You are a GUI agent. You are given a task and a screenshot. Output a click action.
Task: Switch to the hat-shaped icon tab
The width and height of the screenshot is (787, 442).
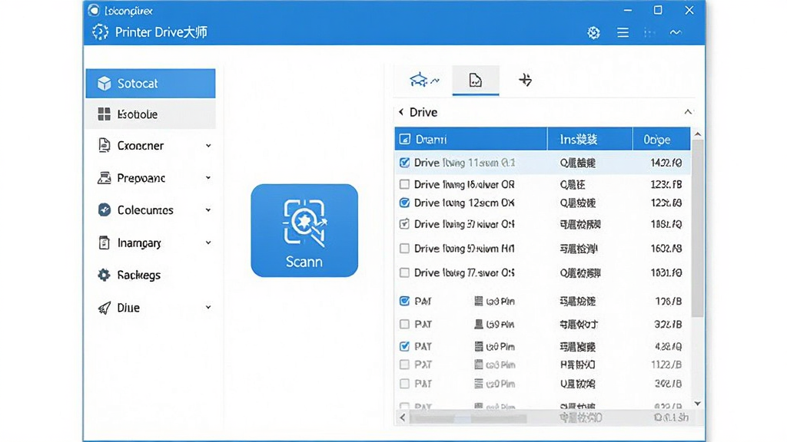[x=423, y=80]
